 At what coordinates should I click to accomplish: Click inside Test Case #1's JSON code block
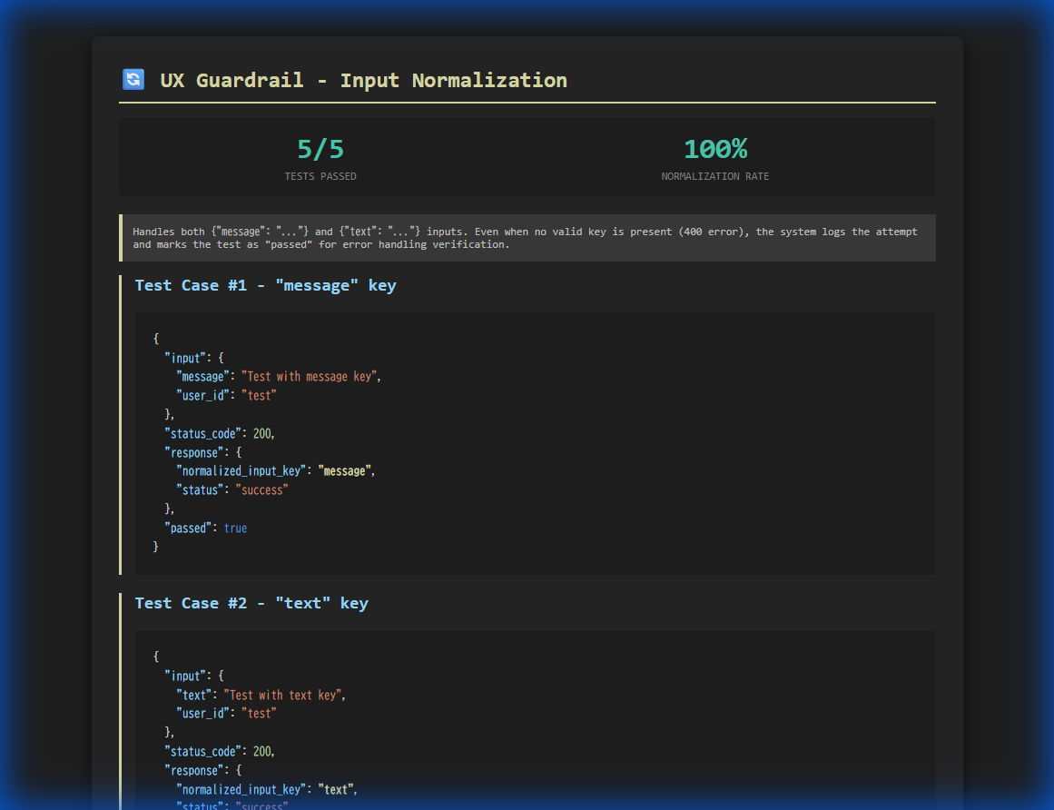[535, 442]
